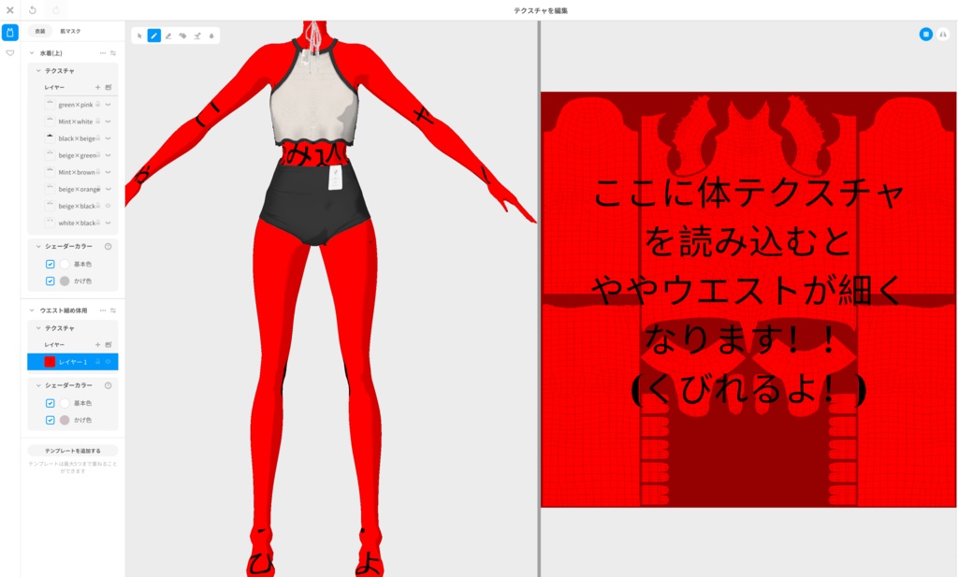The image size is (958, 577).
Task: Import image into ウエスト細め体用 layers
Action: pos(109,344)
